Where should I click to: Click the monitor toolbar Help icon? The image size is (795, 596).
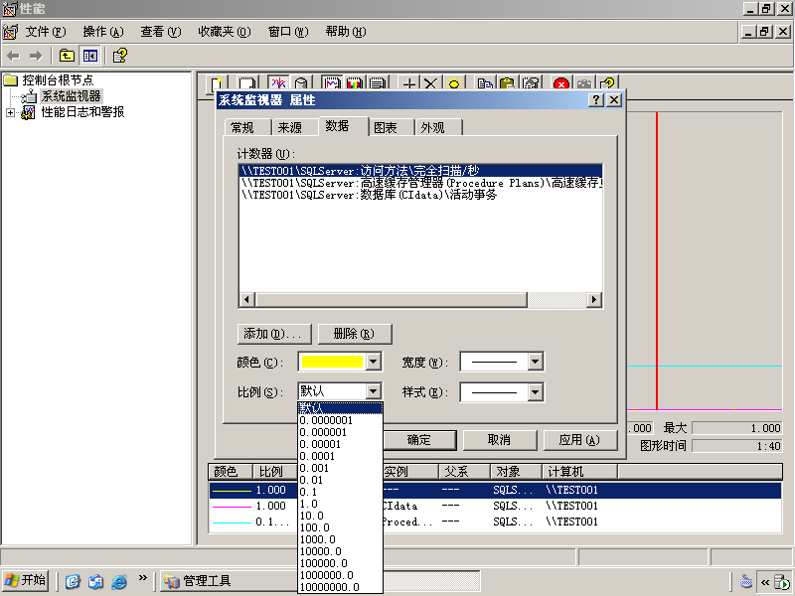pos(607,83)
